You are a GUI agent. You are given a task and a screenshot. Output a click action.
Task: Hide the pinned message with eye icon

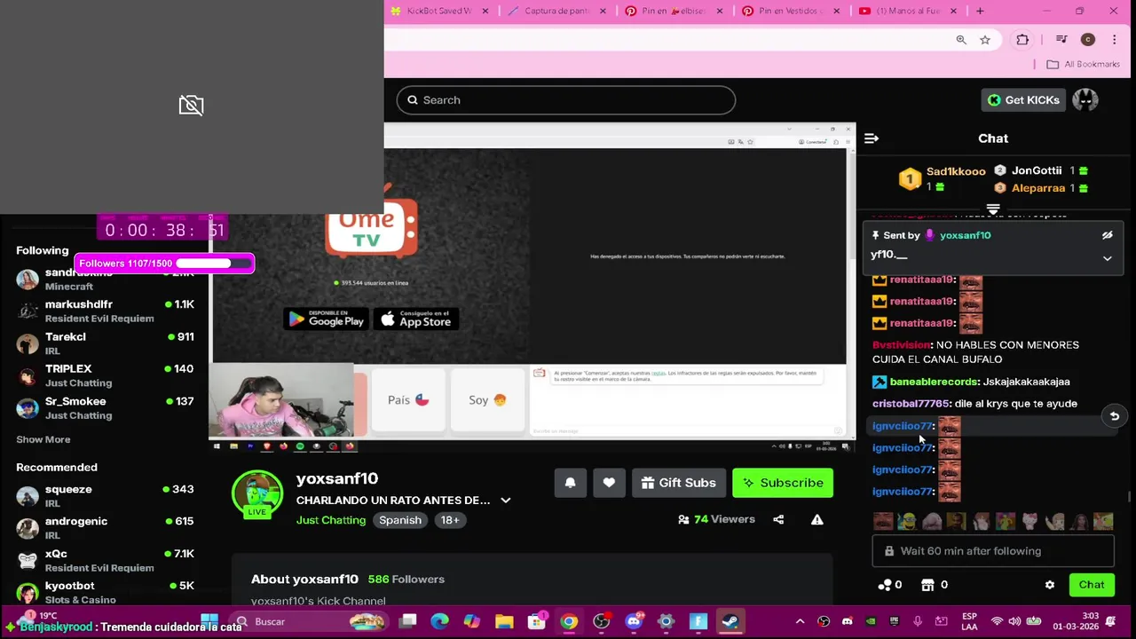point(1107,235)
